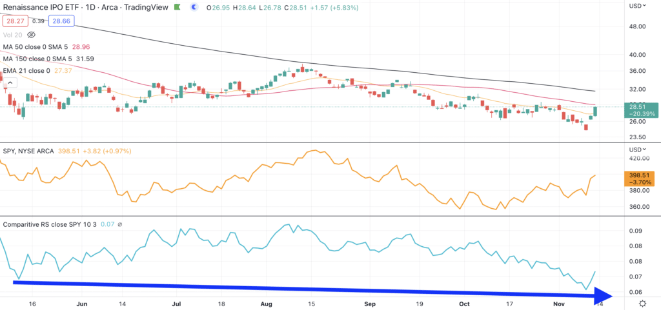Click the Jun label on time axis

[x=82, y=304]
